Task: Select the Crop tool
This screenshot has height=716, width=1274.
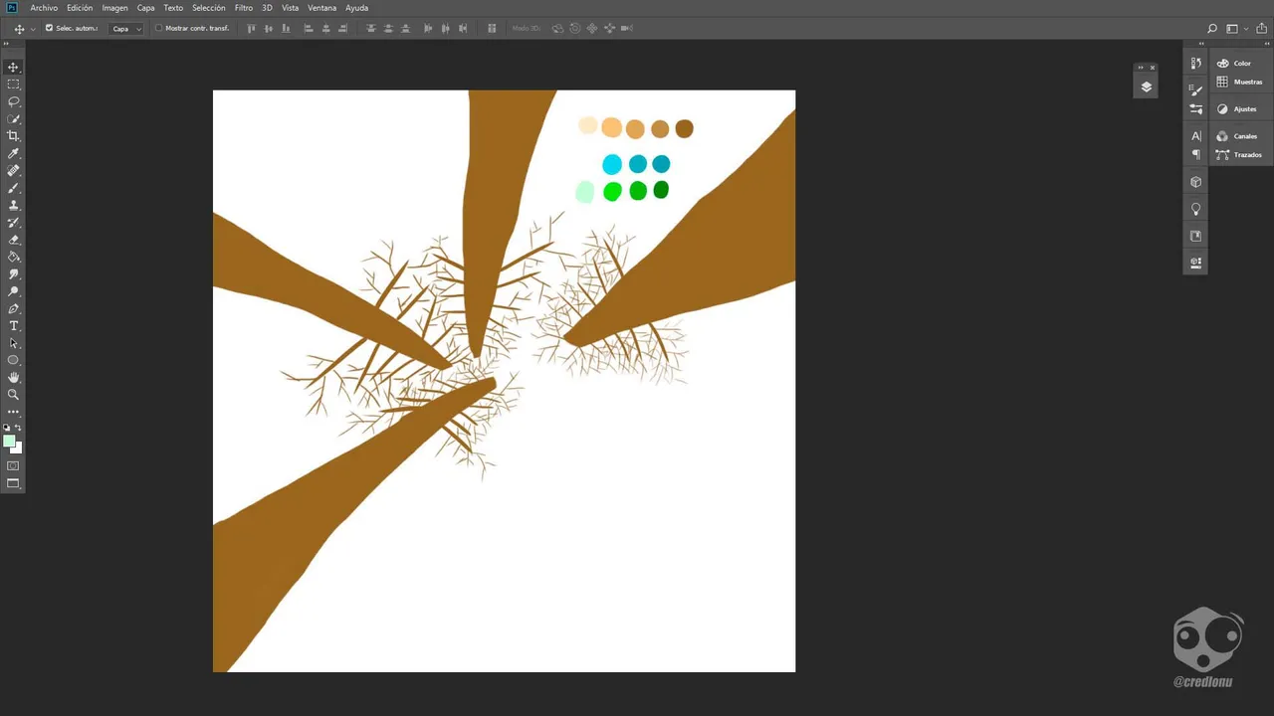Action: [13, 136]
